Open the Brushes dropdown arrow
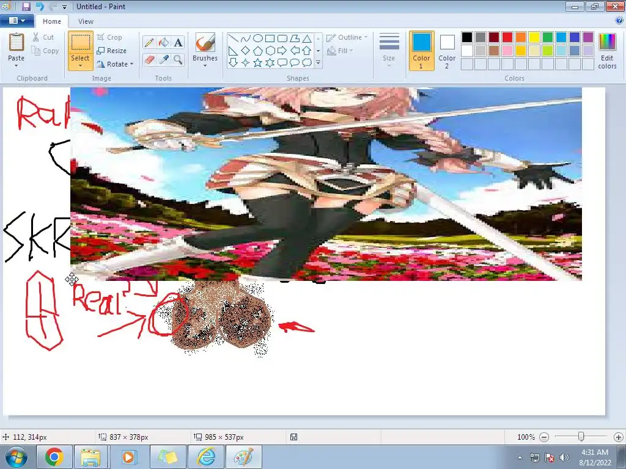The width and height of the screenshot is (626, 469). (205, 65)
